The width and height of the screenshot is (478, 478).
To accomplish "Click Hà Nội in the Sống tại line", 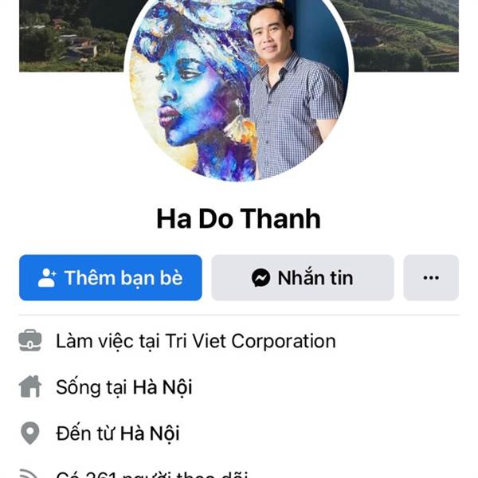I will [x=163, y=387].
